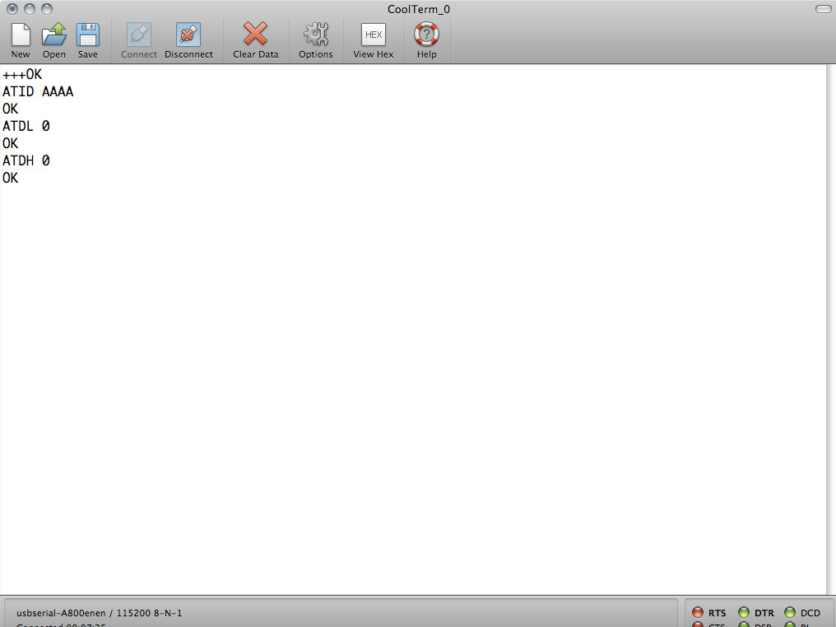
Task: Click the 'ATID AAAA' line
Action: 38,91
